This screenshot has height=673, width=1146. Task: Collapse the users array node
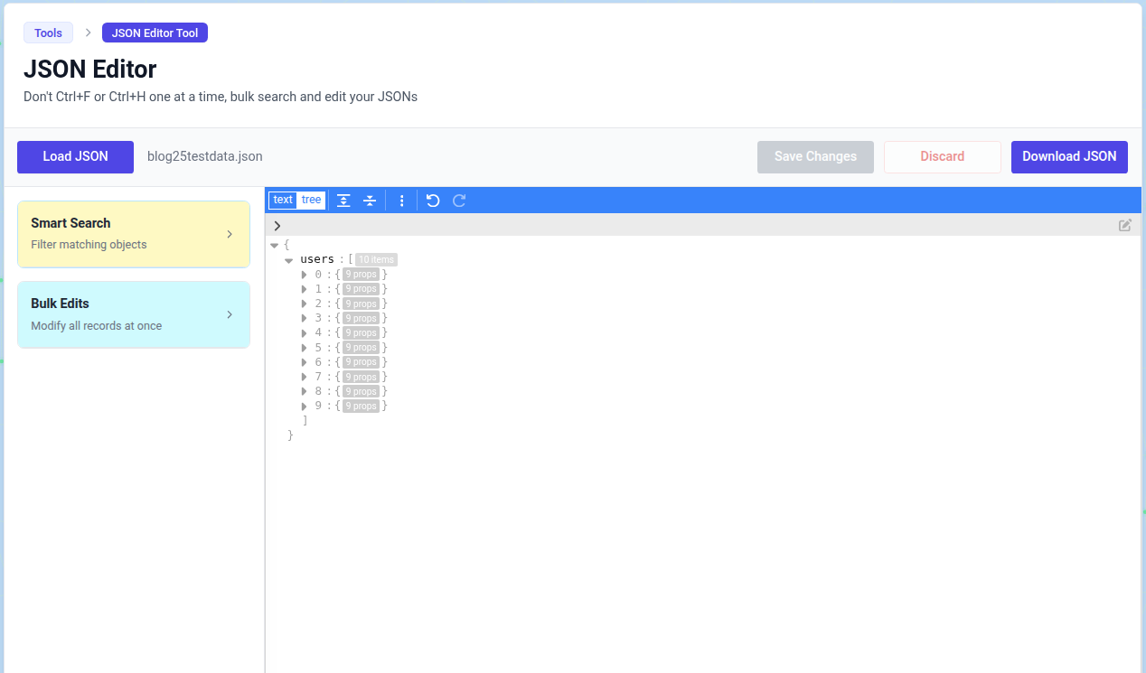(288, 259)
